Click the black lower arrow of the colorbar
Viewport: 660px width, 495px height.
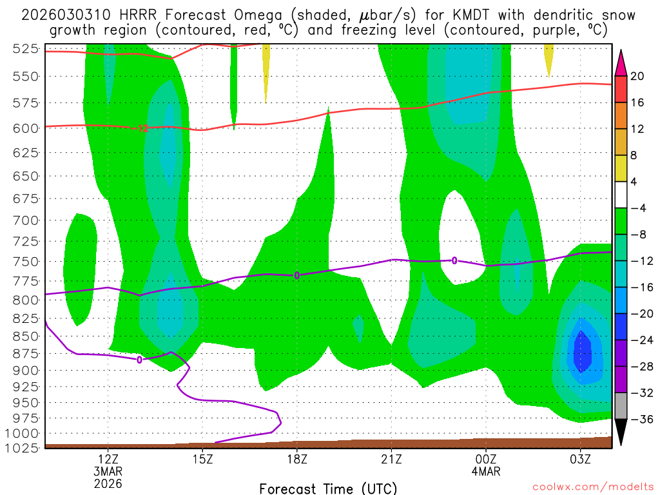[621, 432]
